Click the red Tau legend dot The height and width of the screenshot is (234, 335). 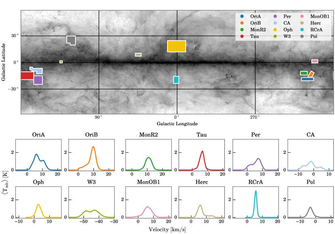click(x=242, y=36)
